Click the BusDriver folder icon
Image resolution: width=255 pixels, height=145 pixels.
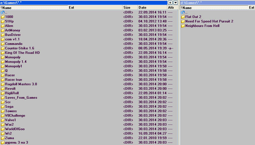(x=3, y=35)
